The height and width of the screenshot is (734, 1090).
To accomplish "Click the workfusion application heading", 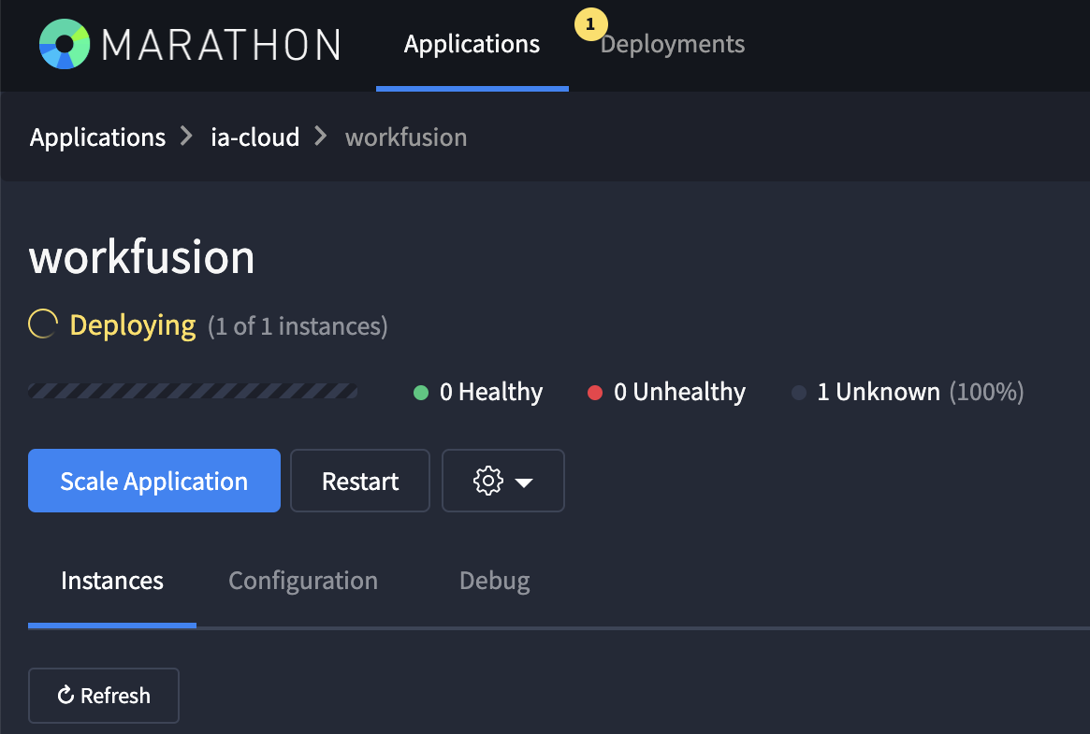I will coord(142,256).
